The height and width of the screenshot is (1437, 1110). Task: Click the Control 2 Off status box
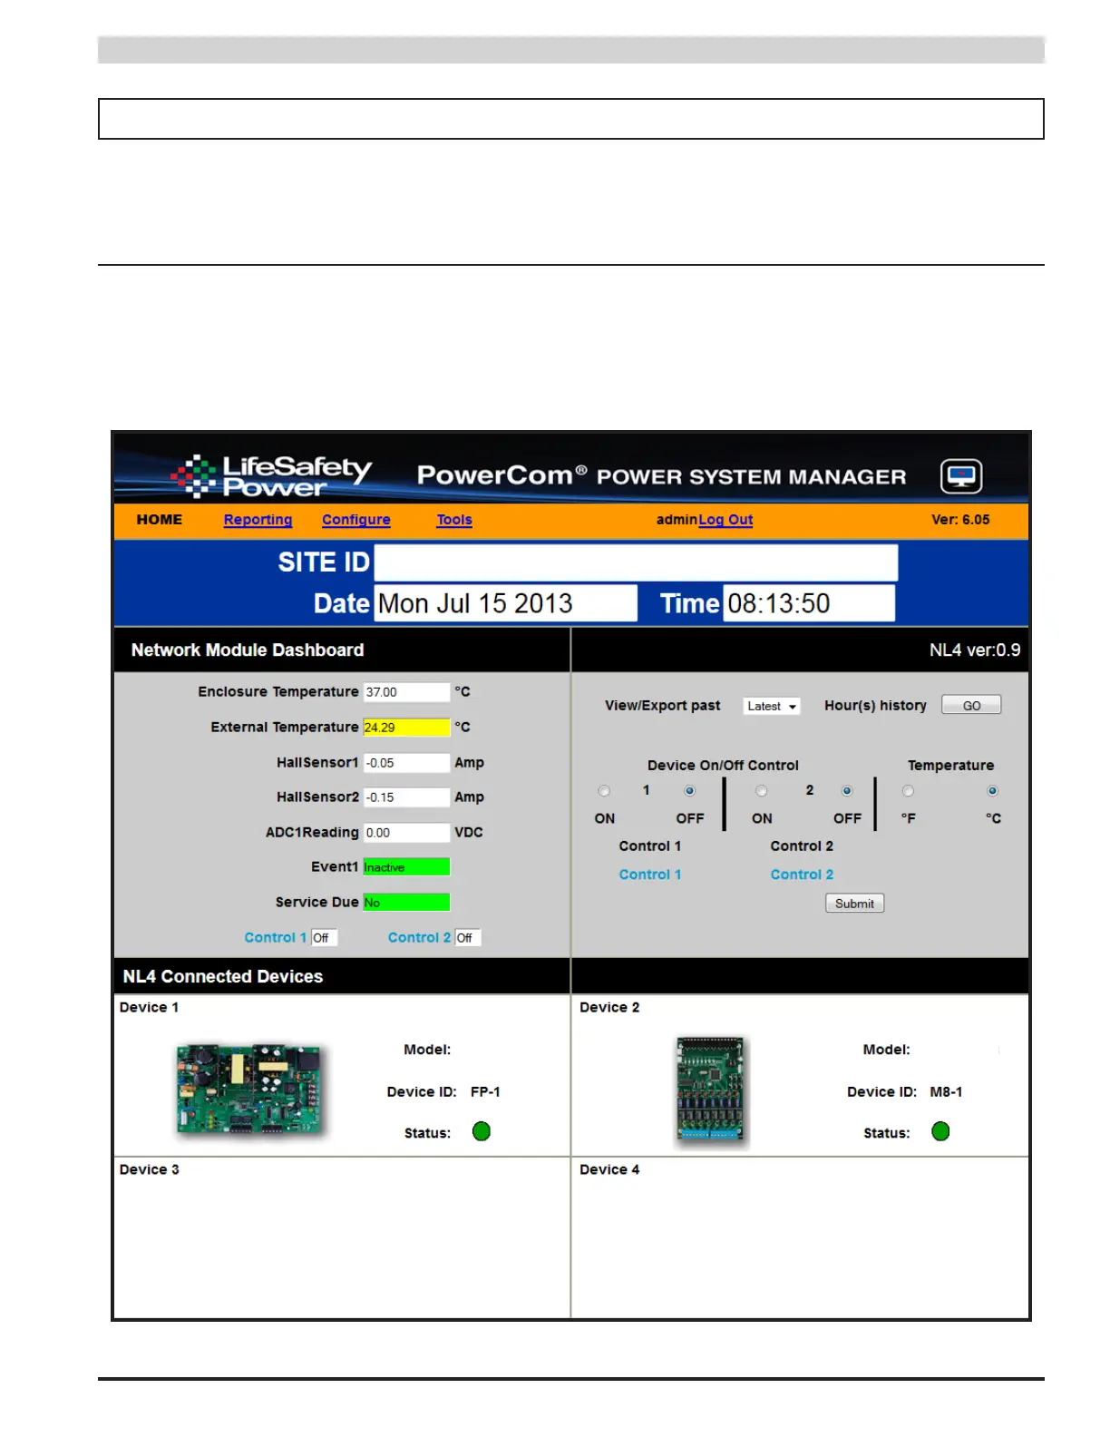tap(468, 938)
